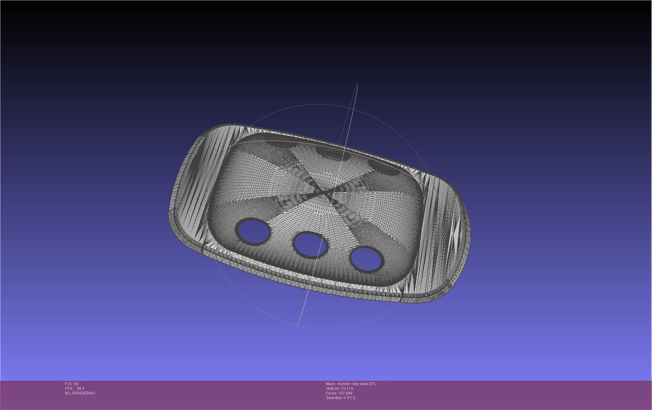Click the Vertices: 53,714 count

point(339,389)
